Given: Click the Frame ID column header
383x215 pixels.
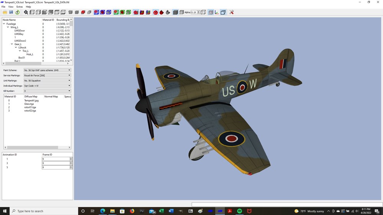Looking at the screenshot, I should pos(47,155).
